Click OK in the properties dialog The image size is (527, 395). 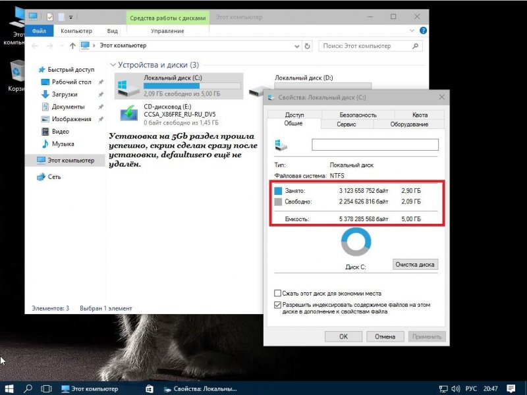click(343, 336)
